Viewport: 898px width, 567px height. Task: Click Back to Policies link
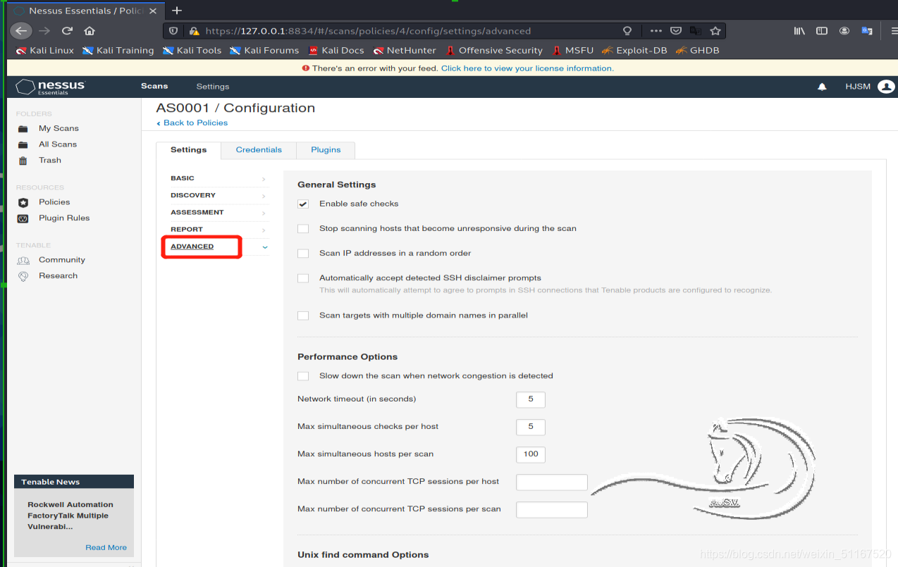(192, 123)
